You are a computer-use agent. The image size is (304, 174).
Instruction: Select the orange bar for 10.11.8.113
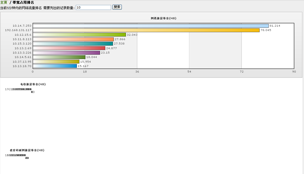tap(73, 39)
